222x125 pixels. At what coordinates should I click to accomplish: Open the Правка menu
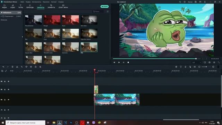point(28,2)
